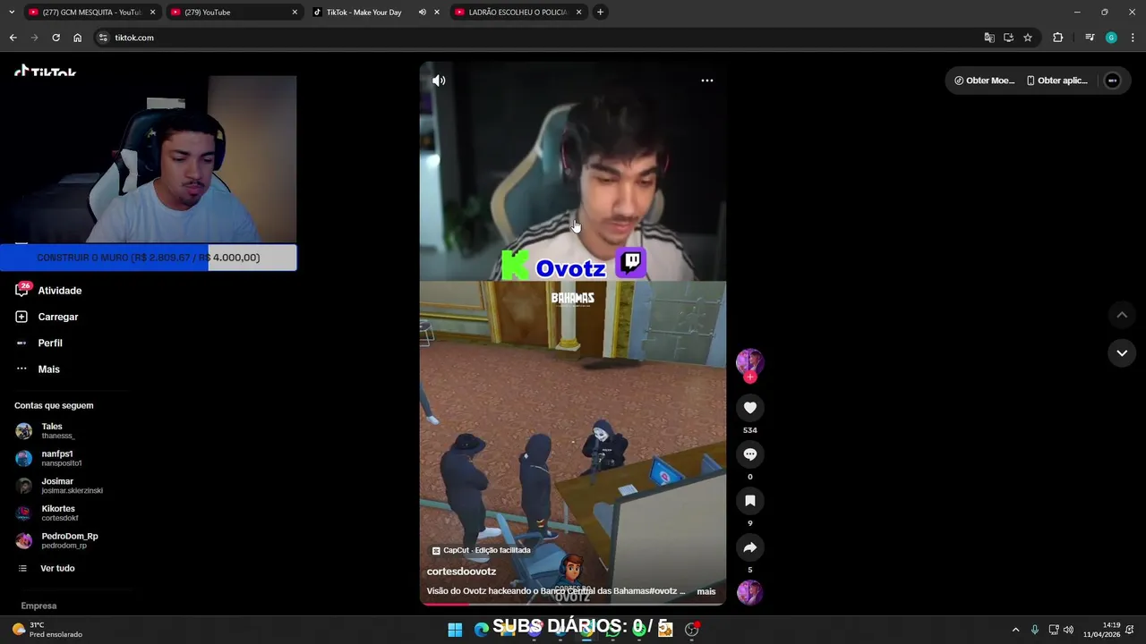Open the cortesdoovotz username link

click(x=461, y=572)
